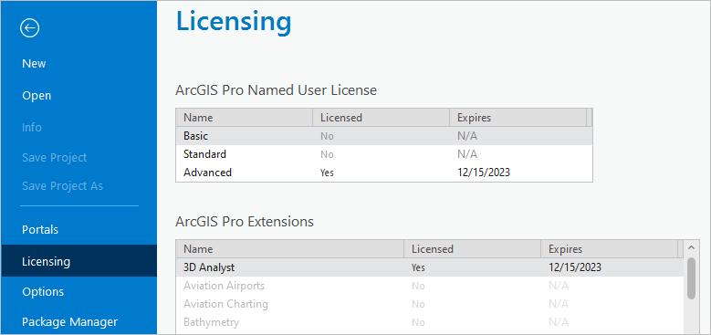Open the Options page
Image resolution: width=711 pixels, height=335 pixels.
(43, 291)
